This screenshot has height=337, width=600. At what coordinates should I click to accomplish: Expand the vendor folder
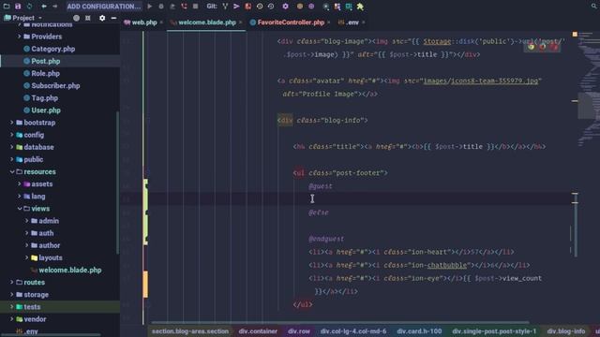pyautogui.click(x=11, y=318)
